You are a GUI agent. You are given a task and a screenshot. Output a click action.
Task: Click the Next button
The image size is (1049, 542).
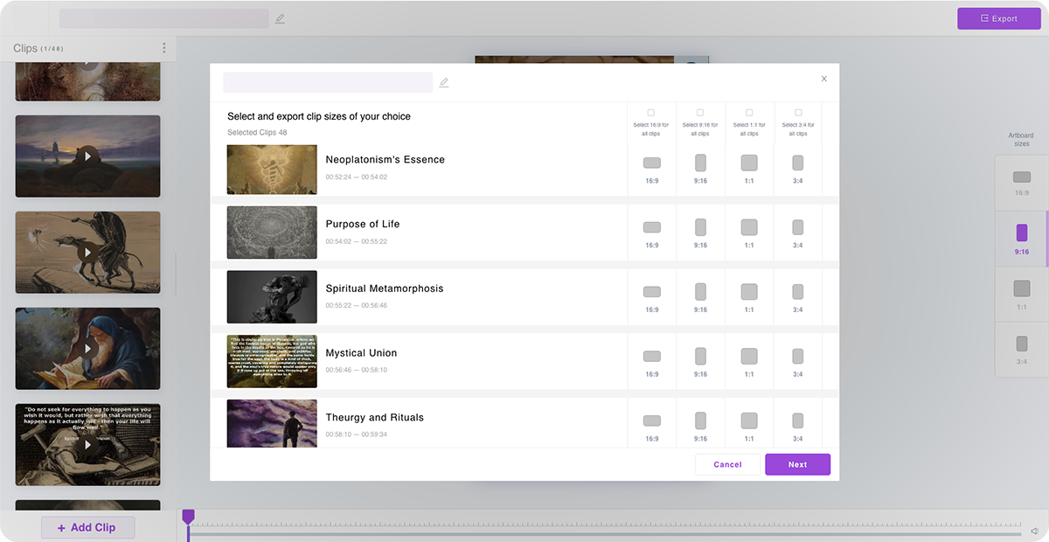(797, 464)
